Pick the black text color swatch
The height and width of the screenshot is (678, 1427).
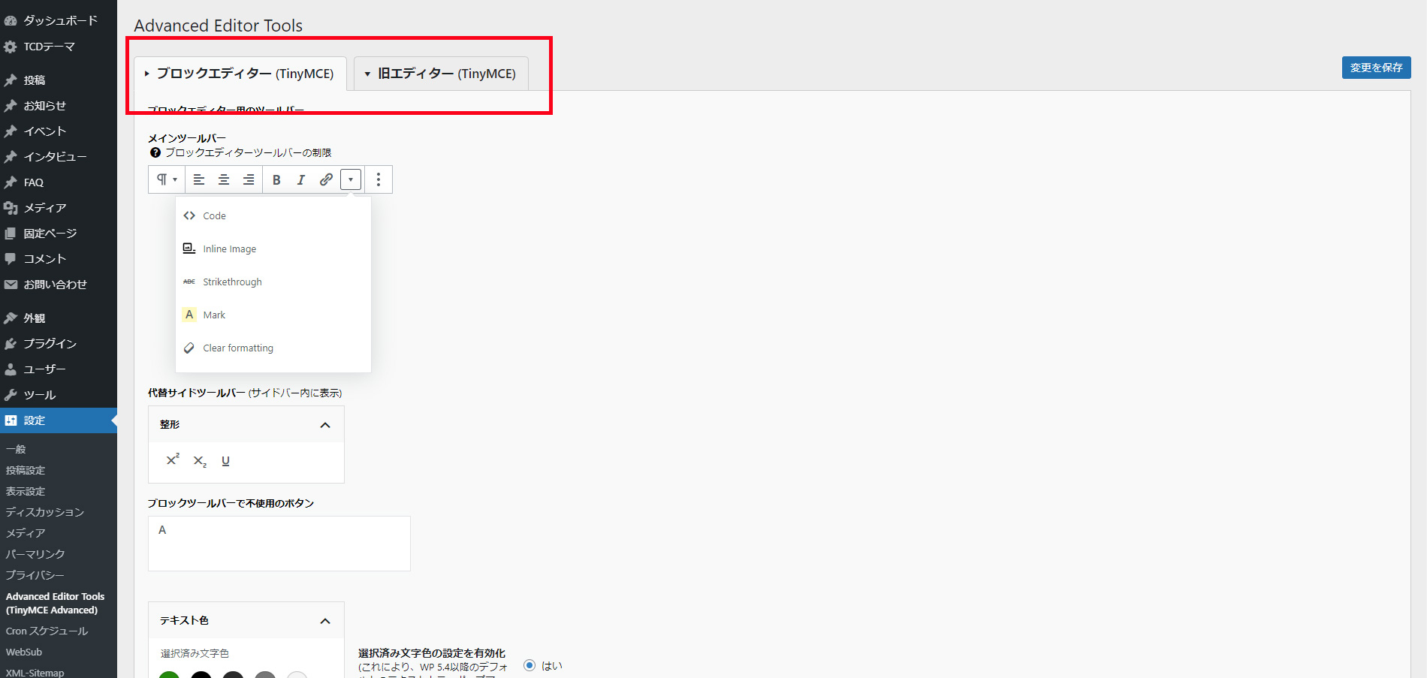201,673
